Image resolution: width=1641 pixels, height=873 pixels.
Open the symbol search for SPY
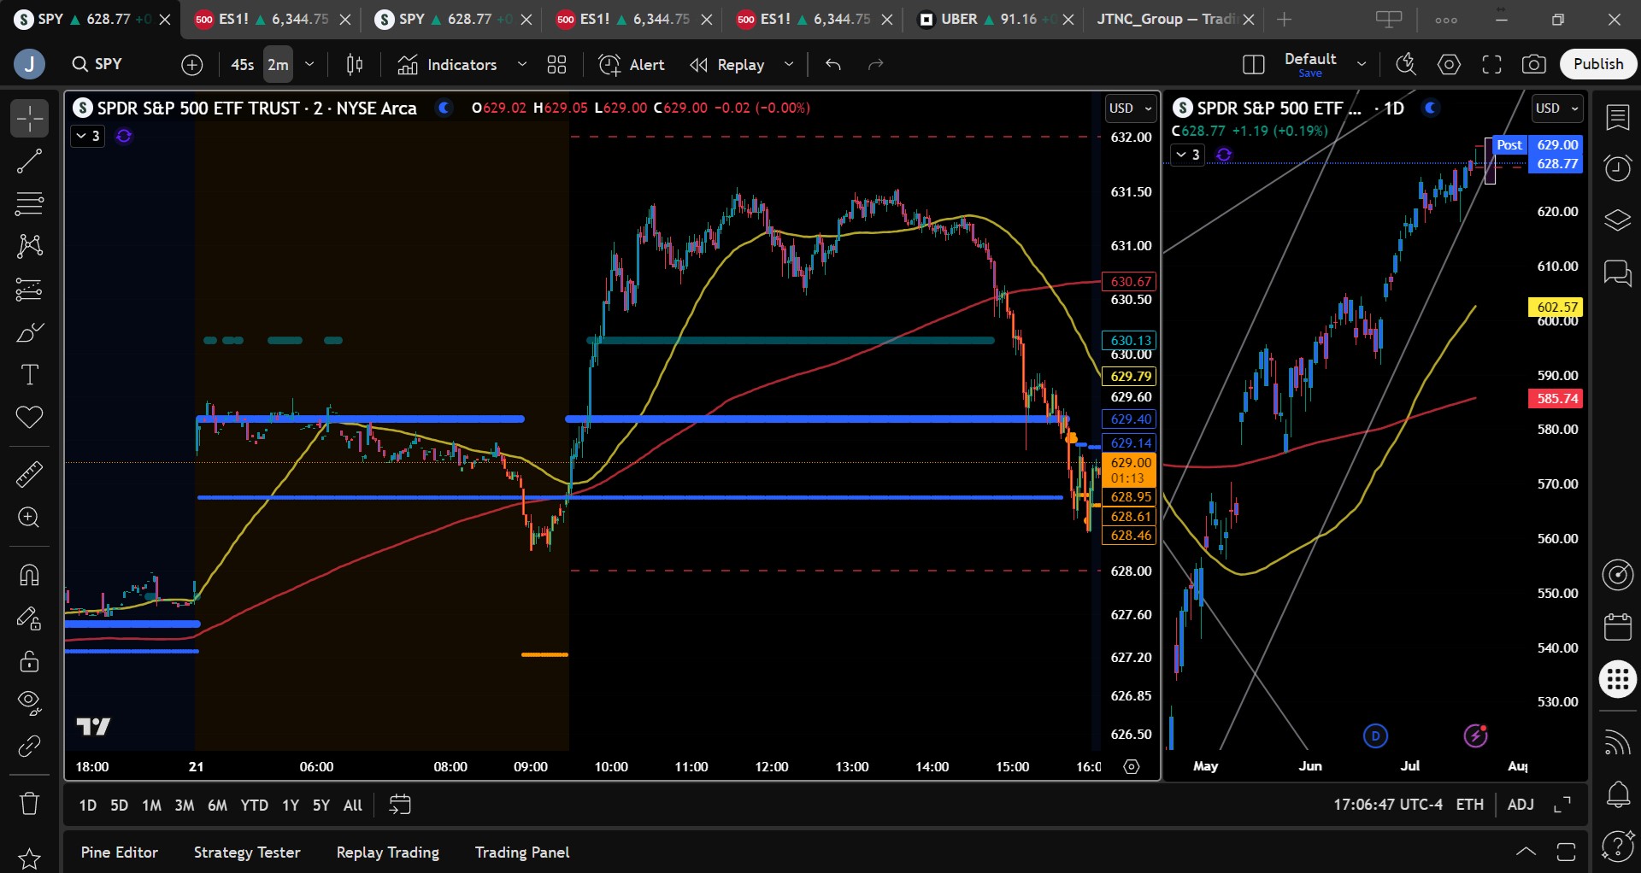click(x=97, y=64)
